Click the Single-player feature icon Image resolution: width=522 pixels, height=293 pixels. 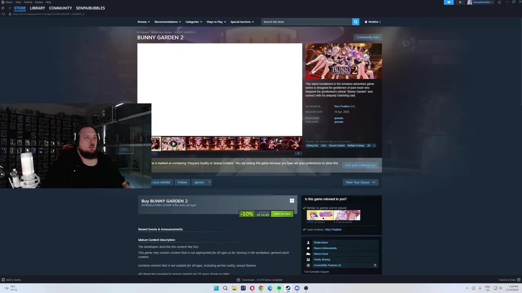308,243
